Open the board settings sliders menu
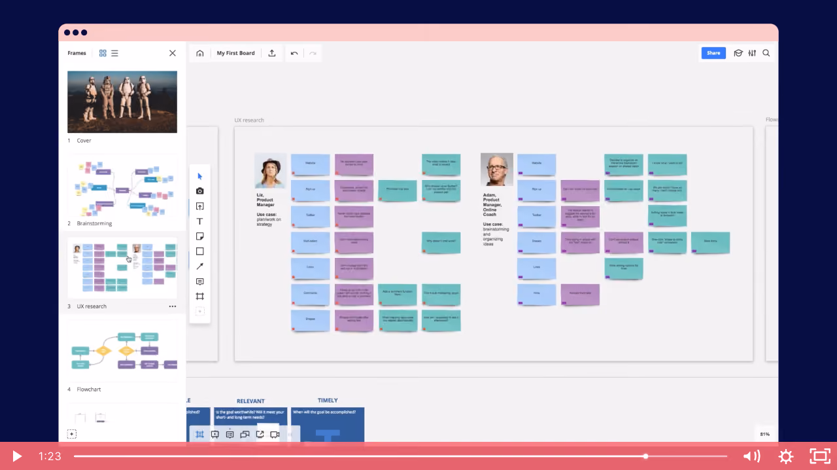837x470 pixels. pyautogui.click(x=752, y=53)
